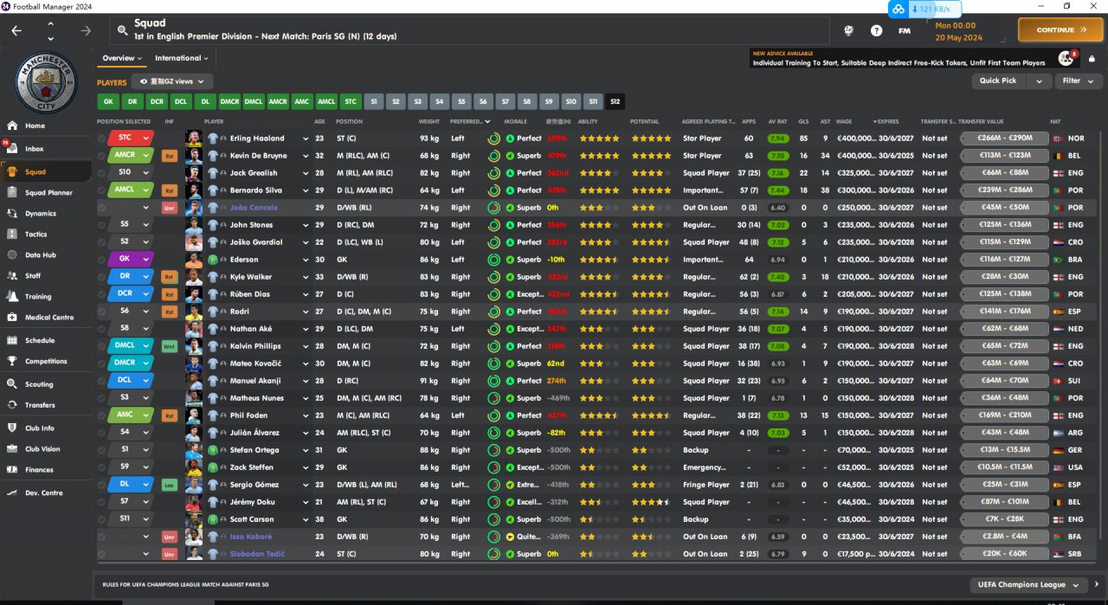Open the help question mark icon

tap(877, 30)
